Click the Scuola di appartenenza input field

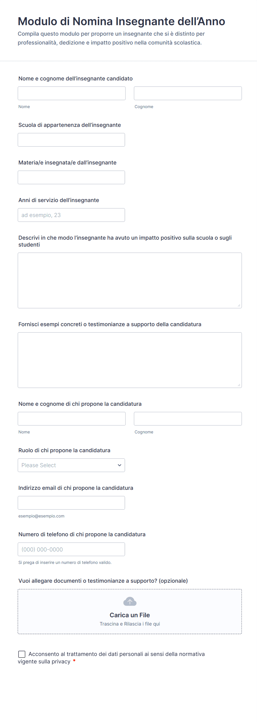point(71,140)
